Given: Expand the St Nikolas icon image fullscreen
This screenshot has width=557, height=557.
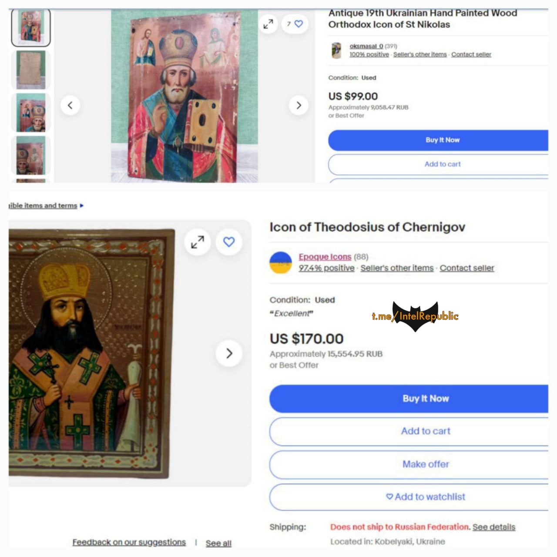Looking at the screenshot, I should point(268,24).
